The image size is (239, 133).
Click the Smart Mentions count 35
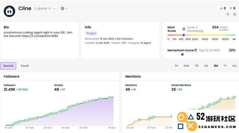(x=174, y=89)
